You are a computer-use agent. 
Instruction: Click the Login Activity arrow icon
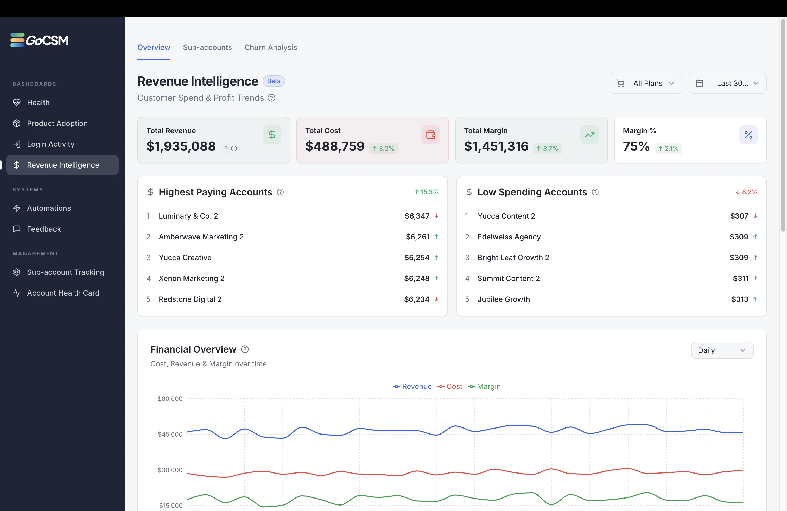pos(17,144)
